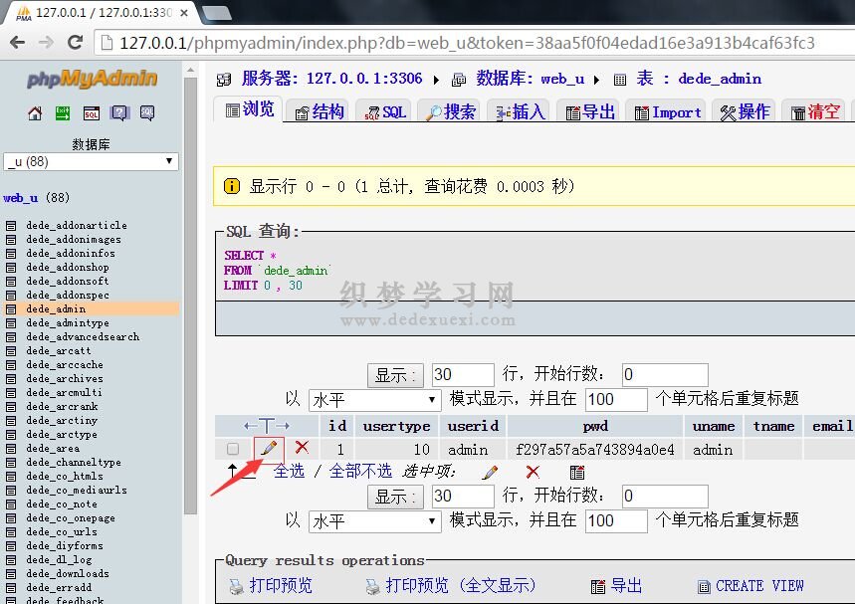
Task: Open the 清空 tab
Action: (814, 111)
